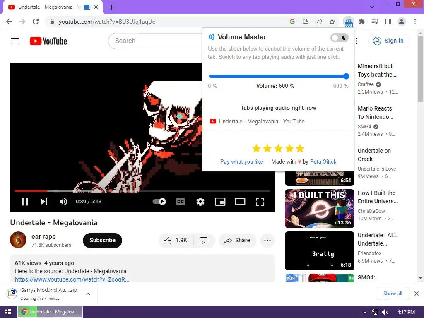Viewport: 424px width, 318px height.
Task: Click the address bar URL
Action: point(107,22)
